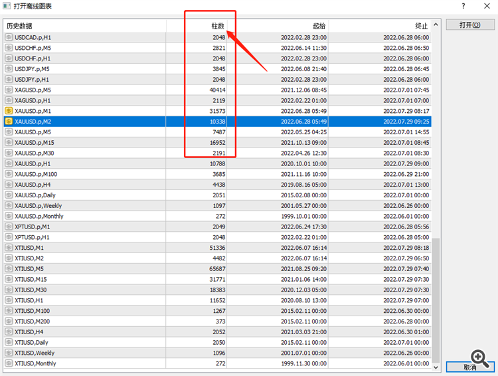This screenshot has height=376, width=498.
Task: Click end date 2022.07.01 14:55
Action: click(x=406, y=132)
